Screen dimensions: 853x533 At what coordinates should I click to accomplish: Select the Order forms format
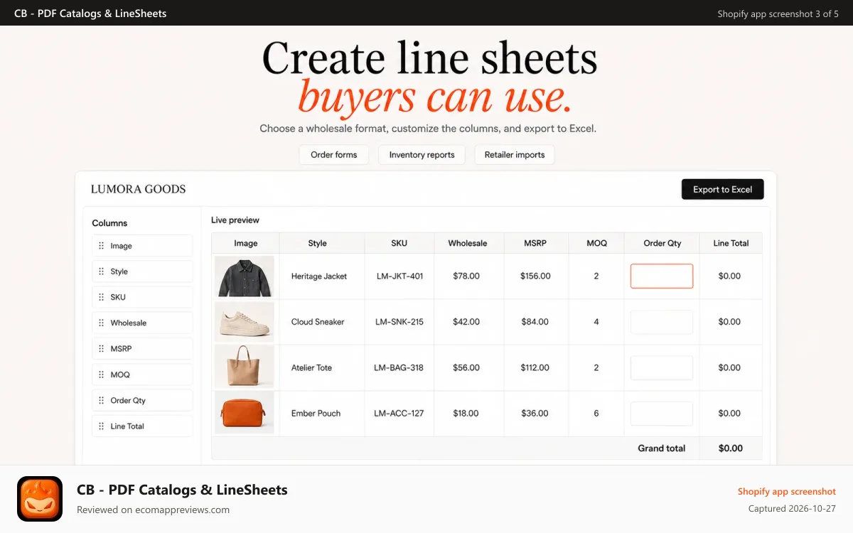pos(334,155)
